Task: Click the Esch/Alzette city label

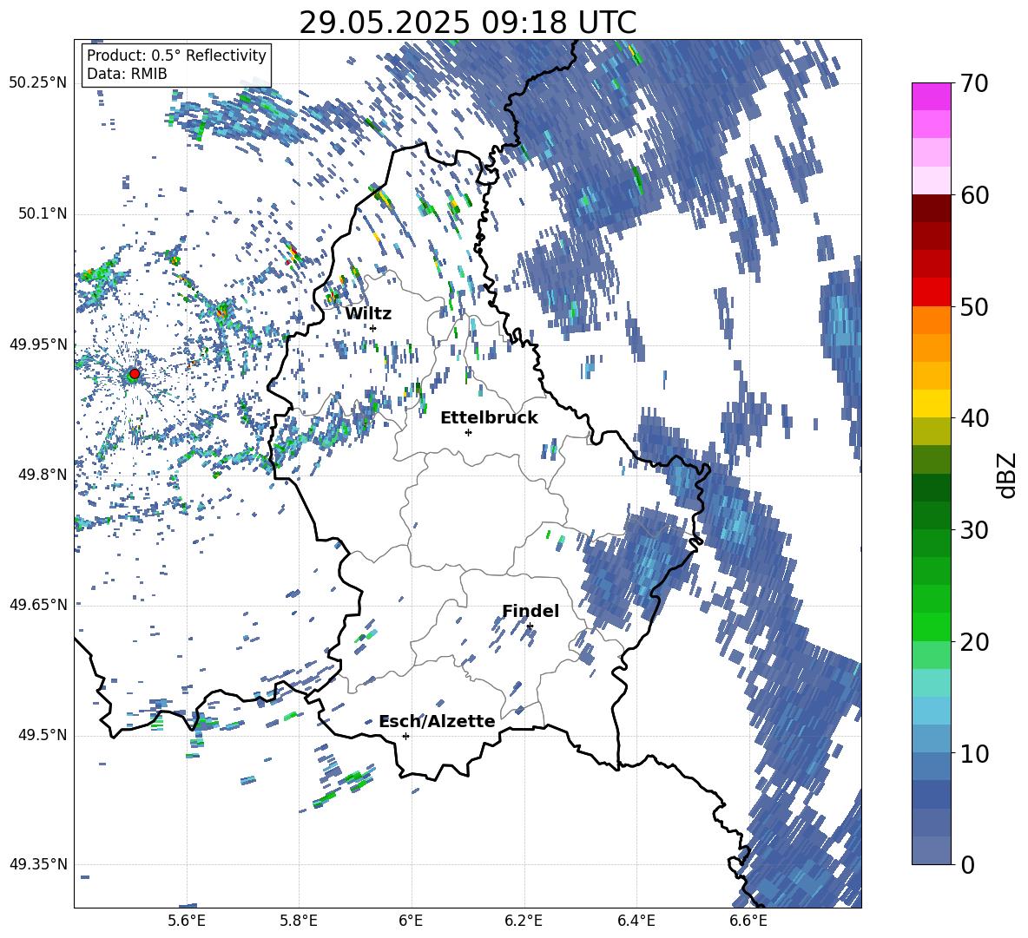Action: [x=438, y=721]
